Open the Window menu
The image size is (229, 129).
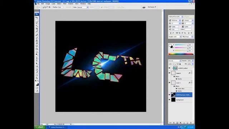pos(83,4)
